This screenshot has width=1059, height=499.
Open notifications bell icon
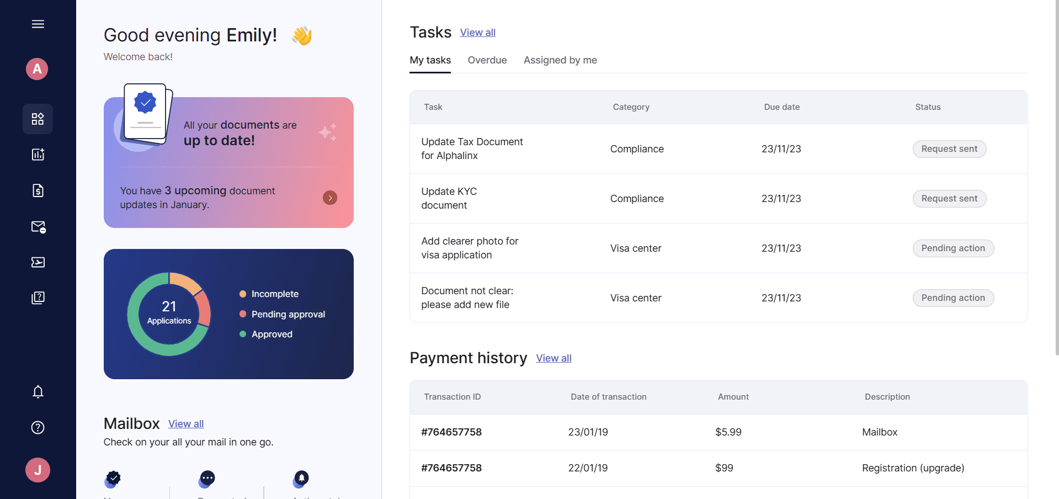click(38, 392)
